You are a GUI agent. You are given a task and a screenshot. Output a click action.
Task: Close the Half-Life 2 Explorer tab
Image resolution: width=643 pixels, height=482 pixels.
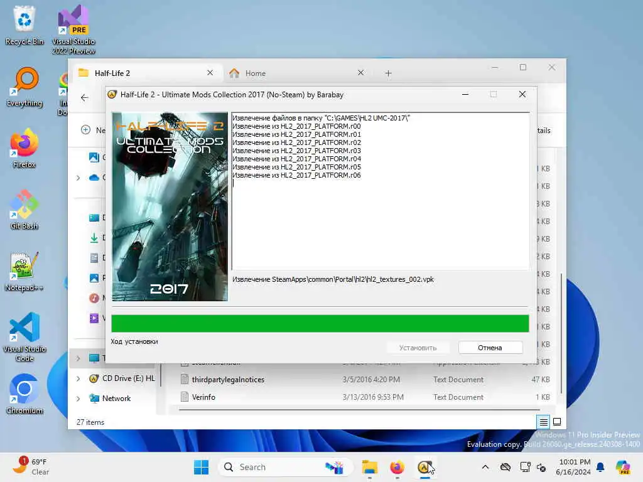(210, 73)
